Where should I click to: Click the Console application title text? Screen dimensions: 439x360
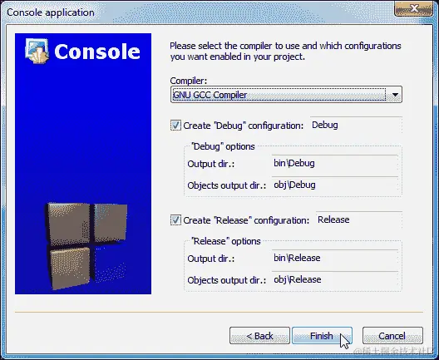(x=51, y=12)
